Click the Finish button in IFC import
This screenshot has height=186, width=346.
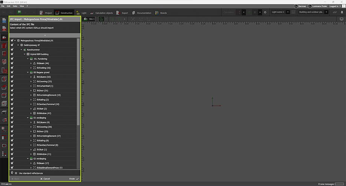[x=74, y=179]
